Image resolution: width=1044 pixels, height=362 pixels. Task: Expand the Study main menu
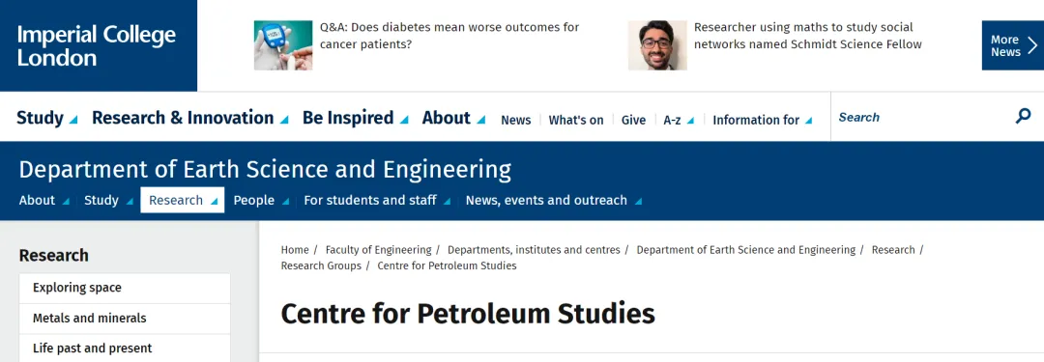coord(46,118)
